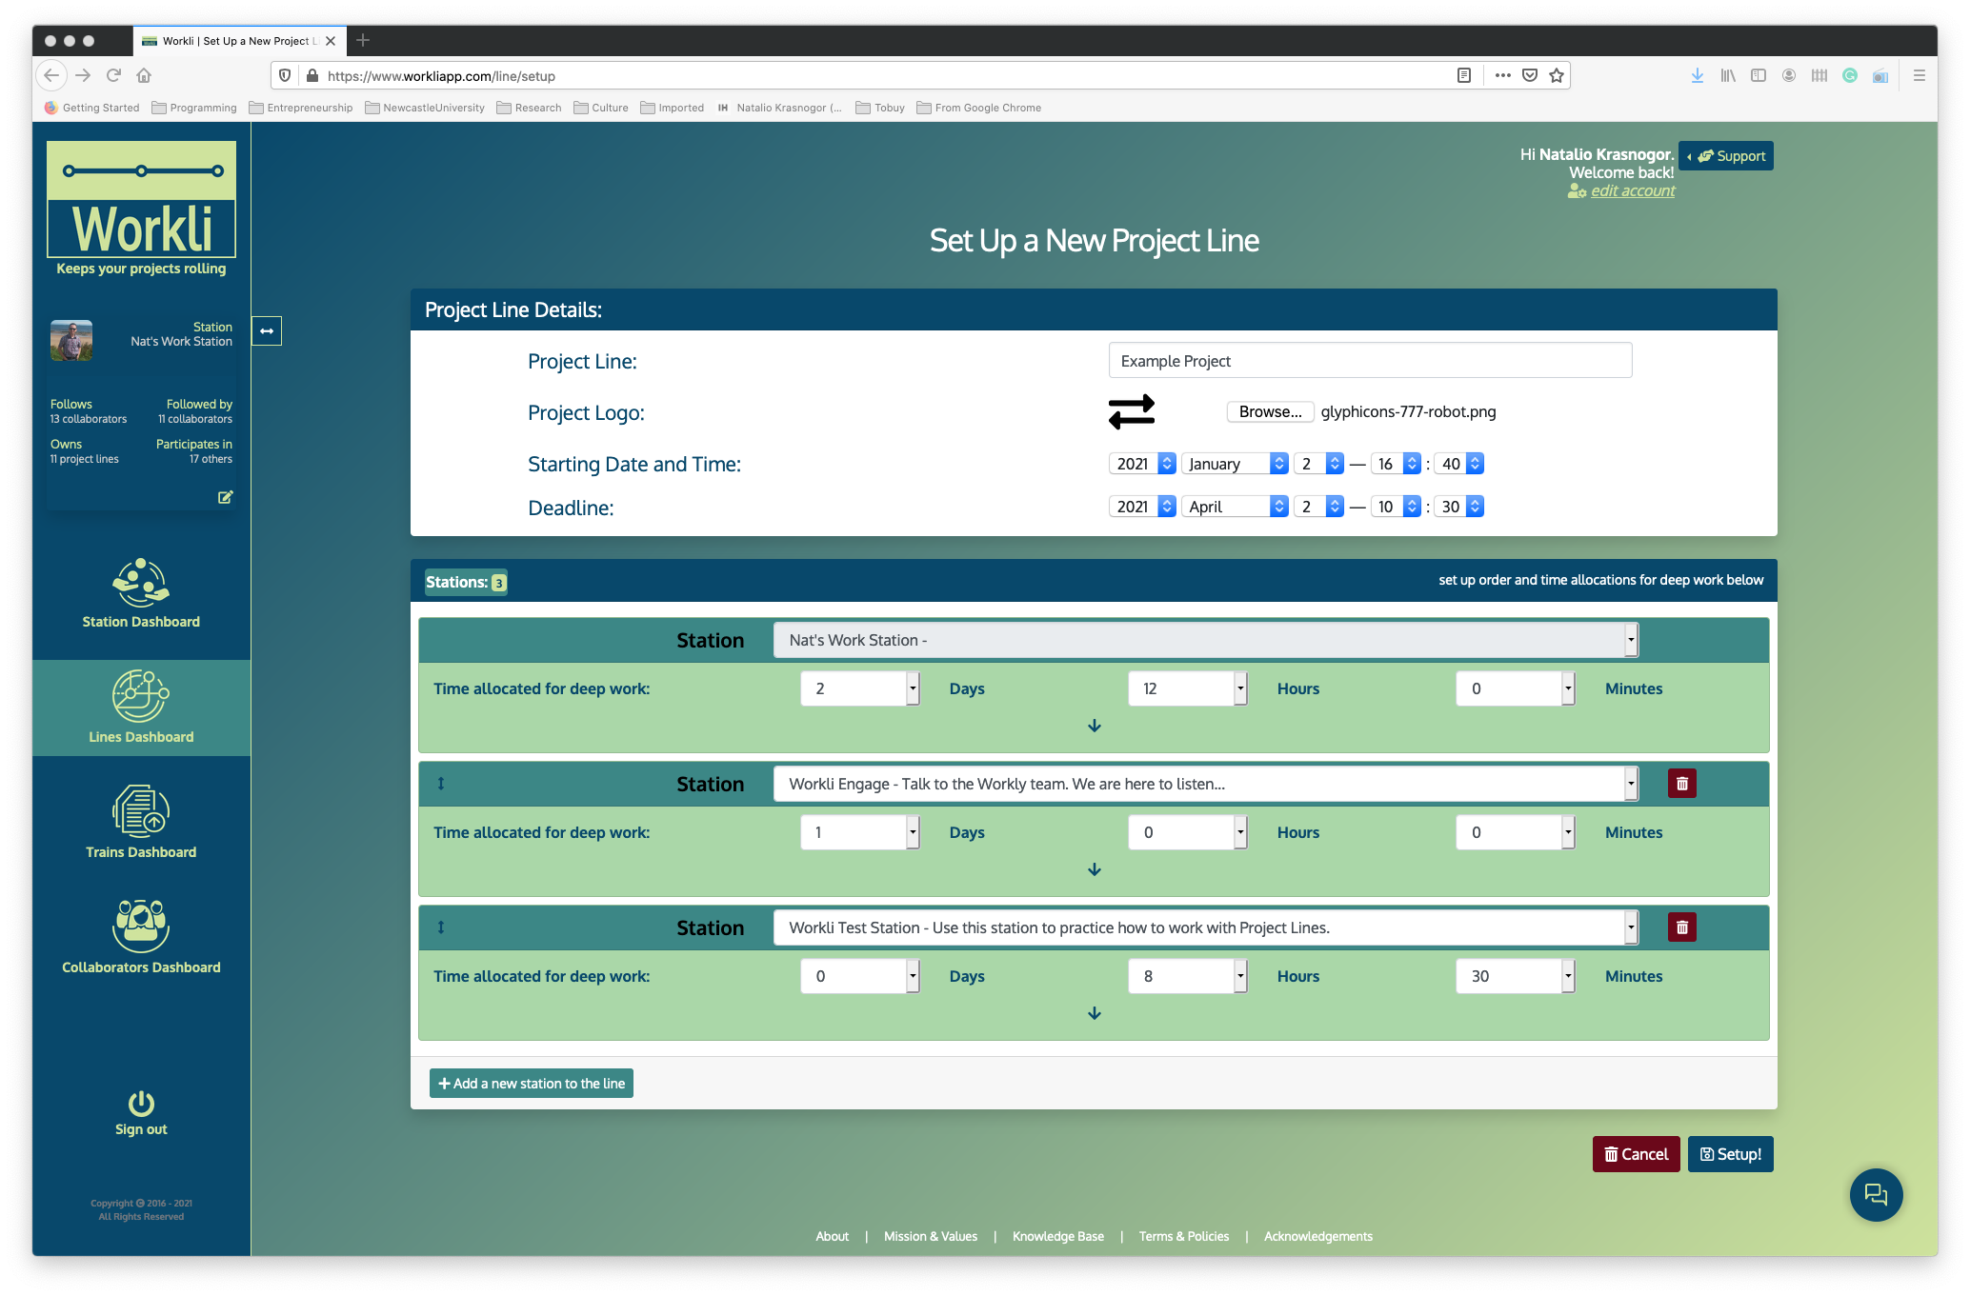Click the Sign out power icon
This screenshot has height=1296, width=1970.
point(141,1103)
